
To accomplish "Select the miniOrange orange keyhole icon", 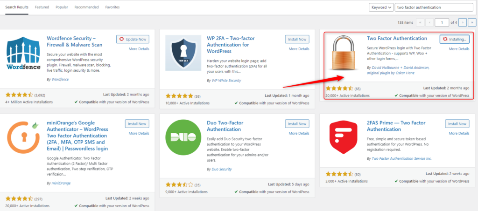I will point(23,137).
